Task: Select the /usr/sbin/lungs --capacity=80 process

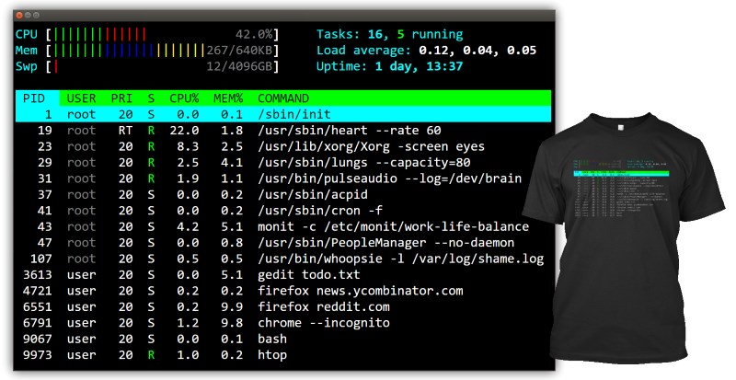Action: click(283, 162)
